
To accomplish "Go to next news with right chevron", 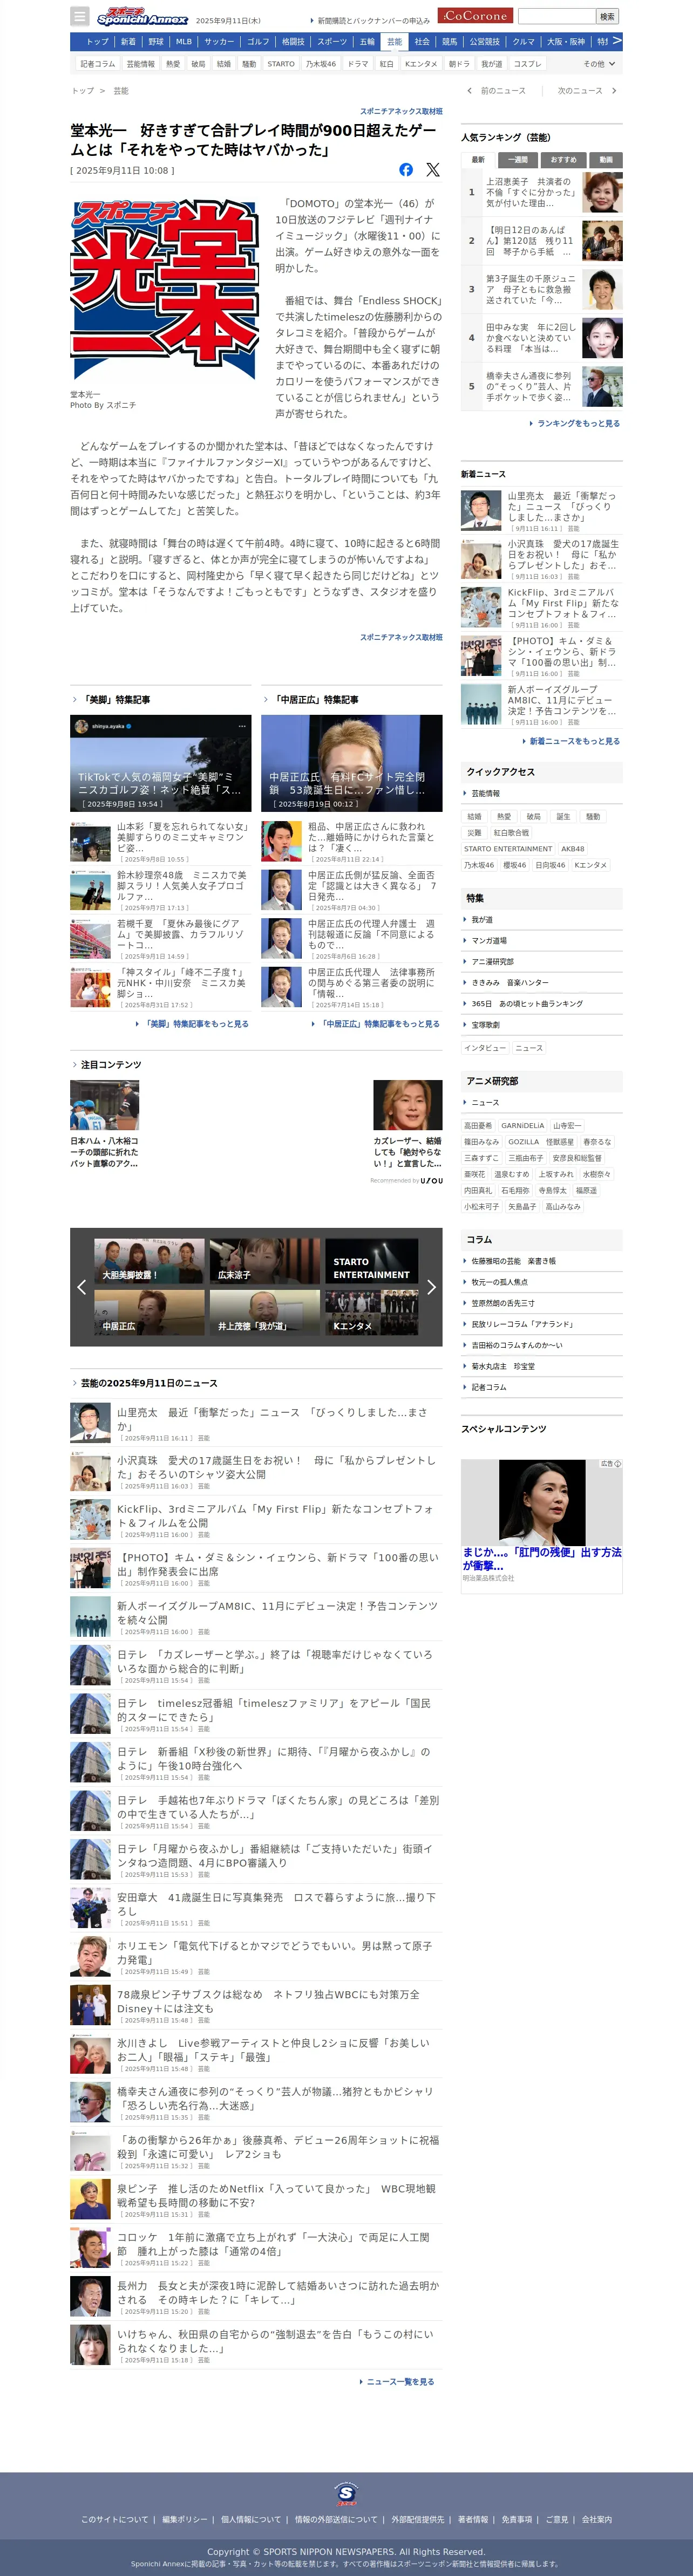I will (x=614, y=91).
